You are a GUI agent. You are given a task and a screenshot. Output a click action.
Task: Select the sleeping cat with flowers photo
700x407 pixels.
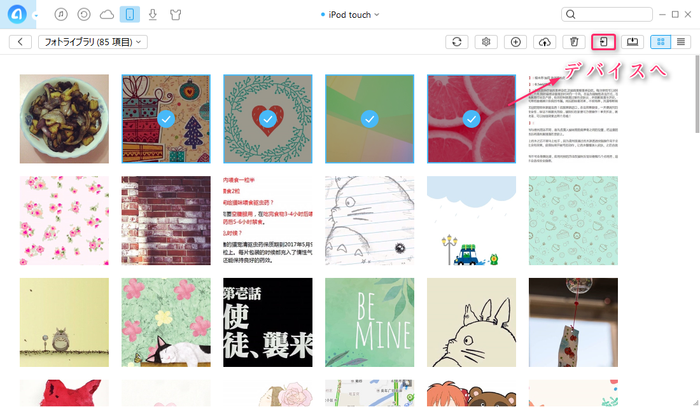click(166, 322)
